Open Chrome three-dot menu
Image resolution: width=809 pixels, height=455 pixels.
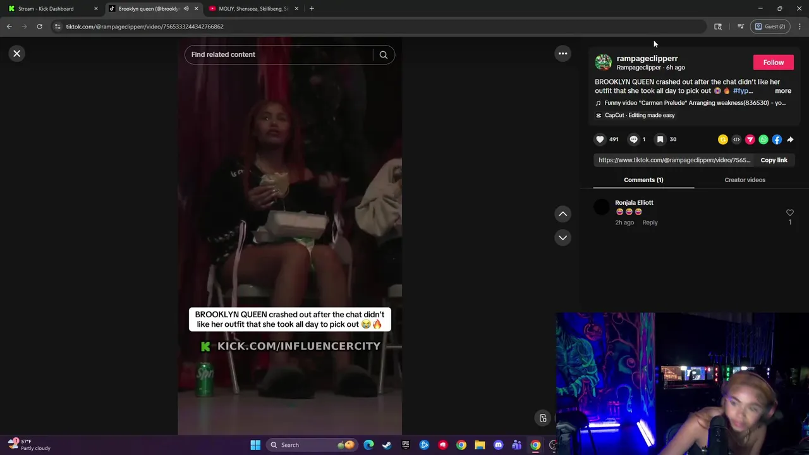800,27
